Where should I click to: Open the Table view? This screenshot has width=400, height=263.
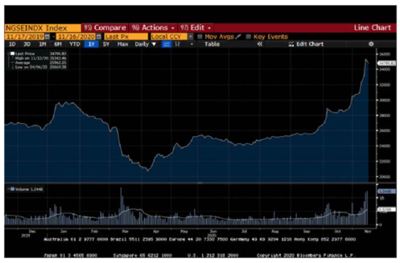[212, 44]
